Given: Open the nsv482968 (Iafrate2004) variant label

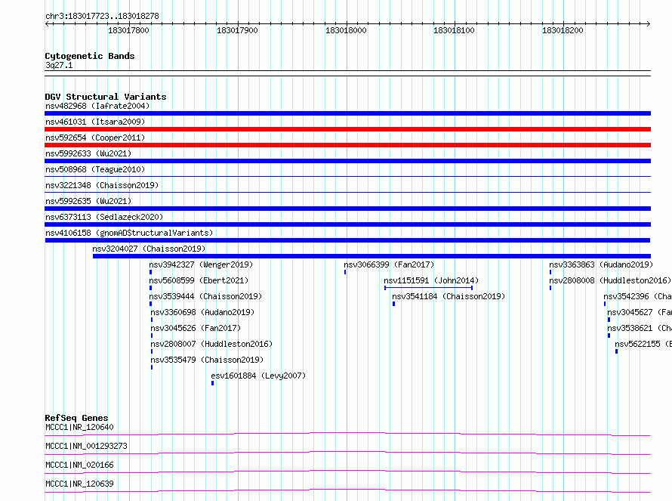Looking at the screenshot, I should [x=97, y=106].
